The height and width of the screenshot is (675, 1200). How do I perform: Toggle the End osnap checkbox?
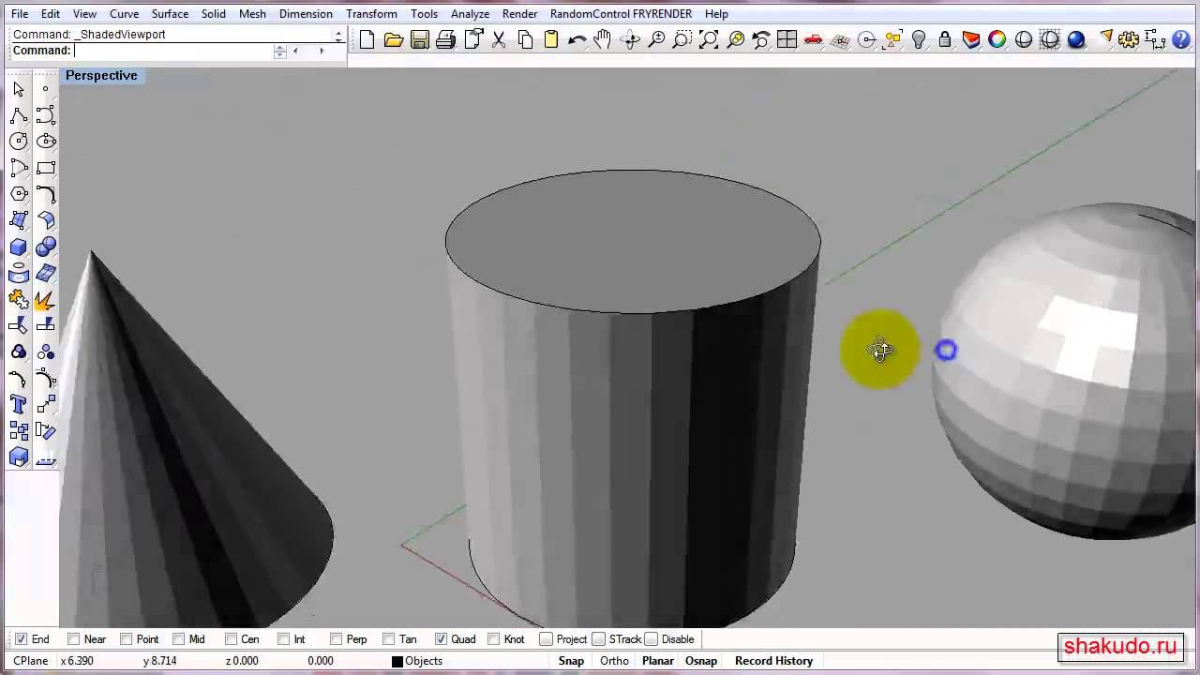[x=22, y=639]
